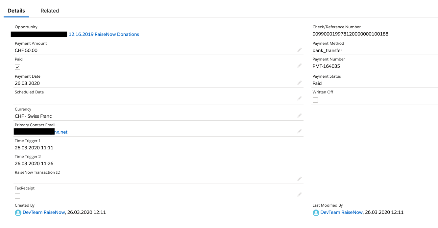
Task: Edit Payment Date using pencil icon
Action: click(x=299, y=83)
